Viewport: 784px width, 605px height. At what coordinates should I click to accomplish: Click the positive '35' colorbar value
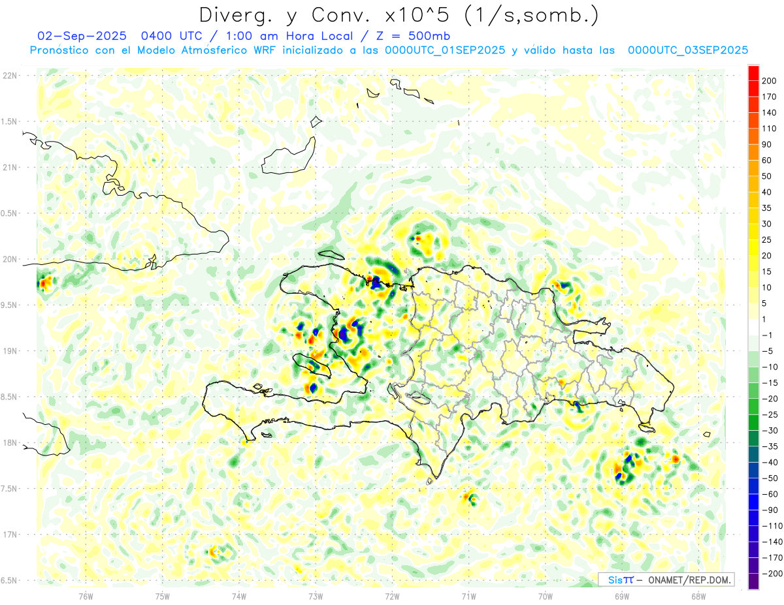click(x=767, y=208)
